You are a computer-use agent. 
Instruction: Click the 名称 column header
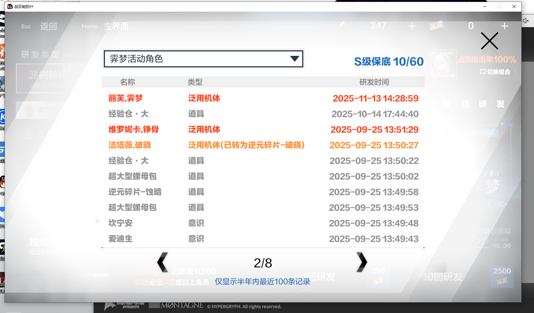128,82
